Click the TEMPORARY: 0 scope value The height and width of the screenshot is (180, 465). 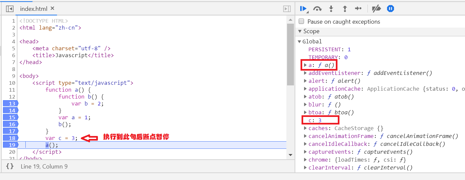point(328,57)
